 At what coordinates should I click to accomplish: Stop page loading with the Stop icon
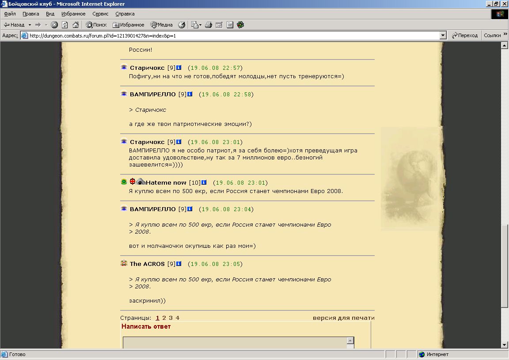(x=54, y=25)
